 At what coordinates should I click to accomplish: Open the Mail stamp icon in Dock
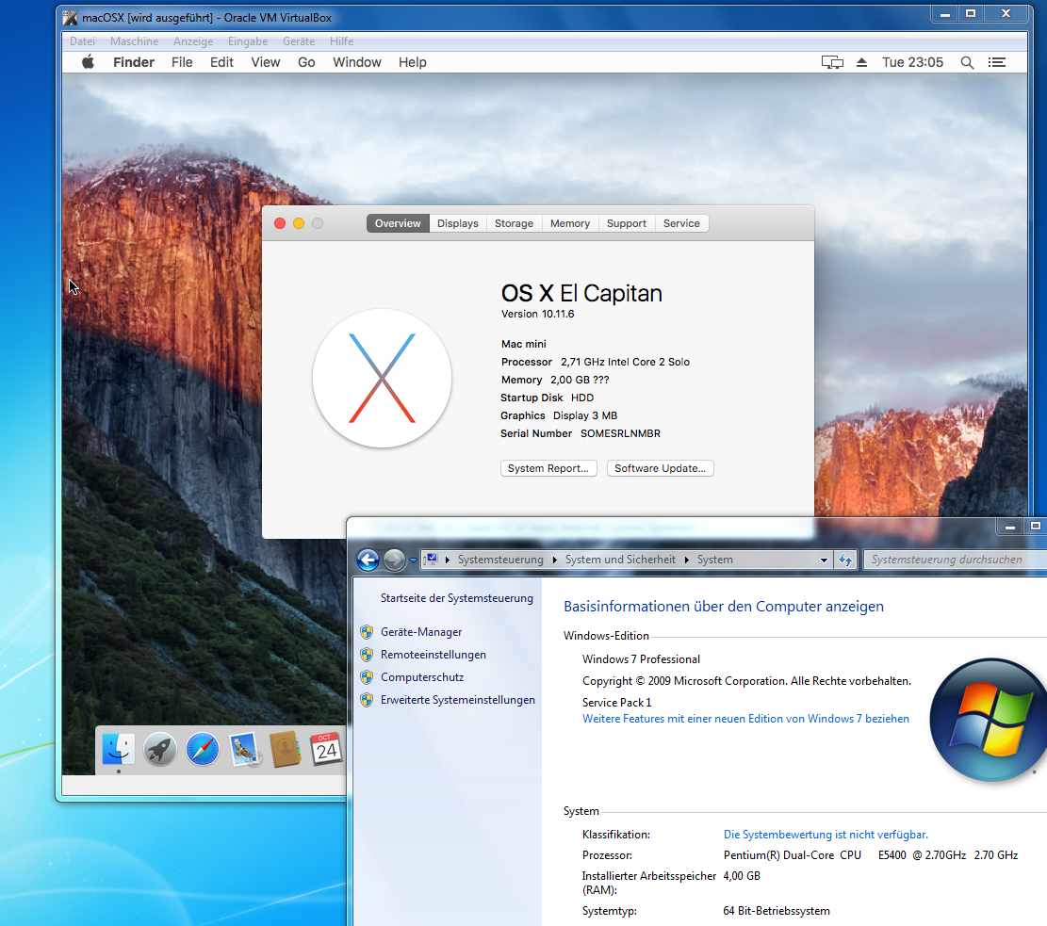click(243, 750)
